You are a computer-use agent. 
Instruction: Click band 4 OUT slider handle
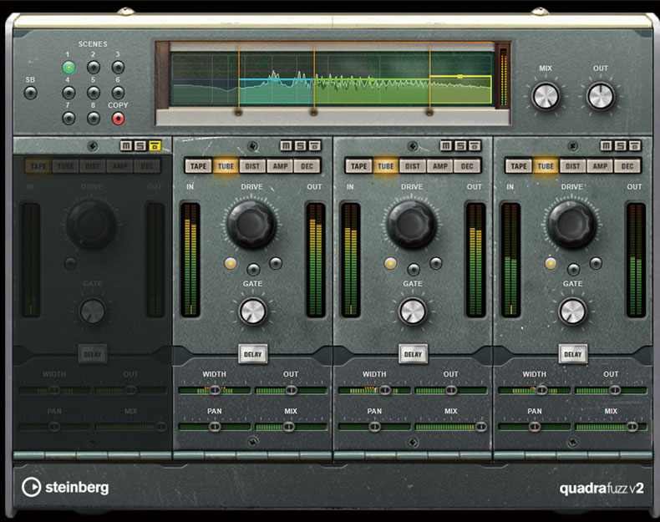tap(615, 390)
